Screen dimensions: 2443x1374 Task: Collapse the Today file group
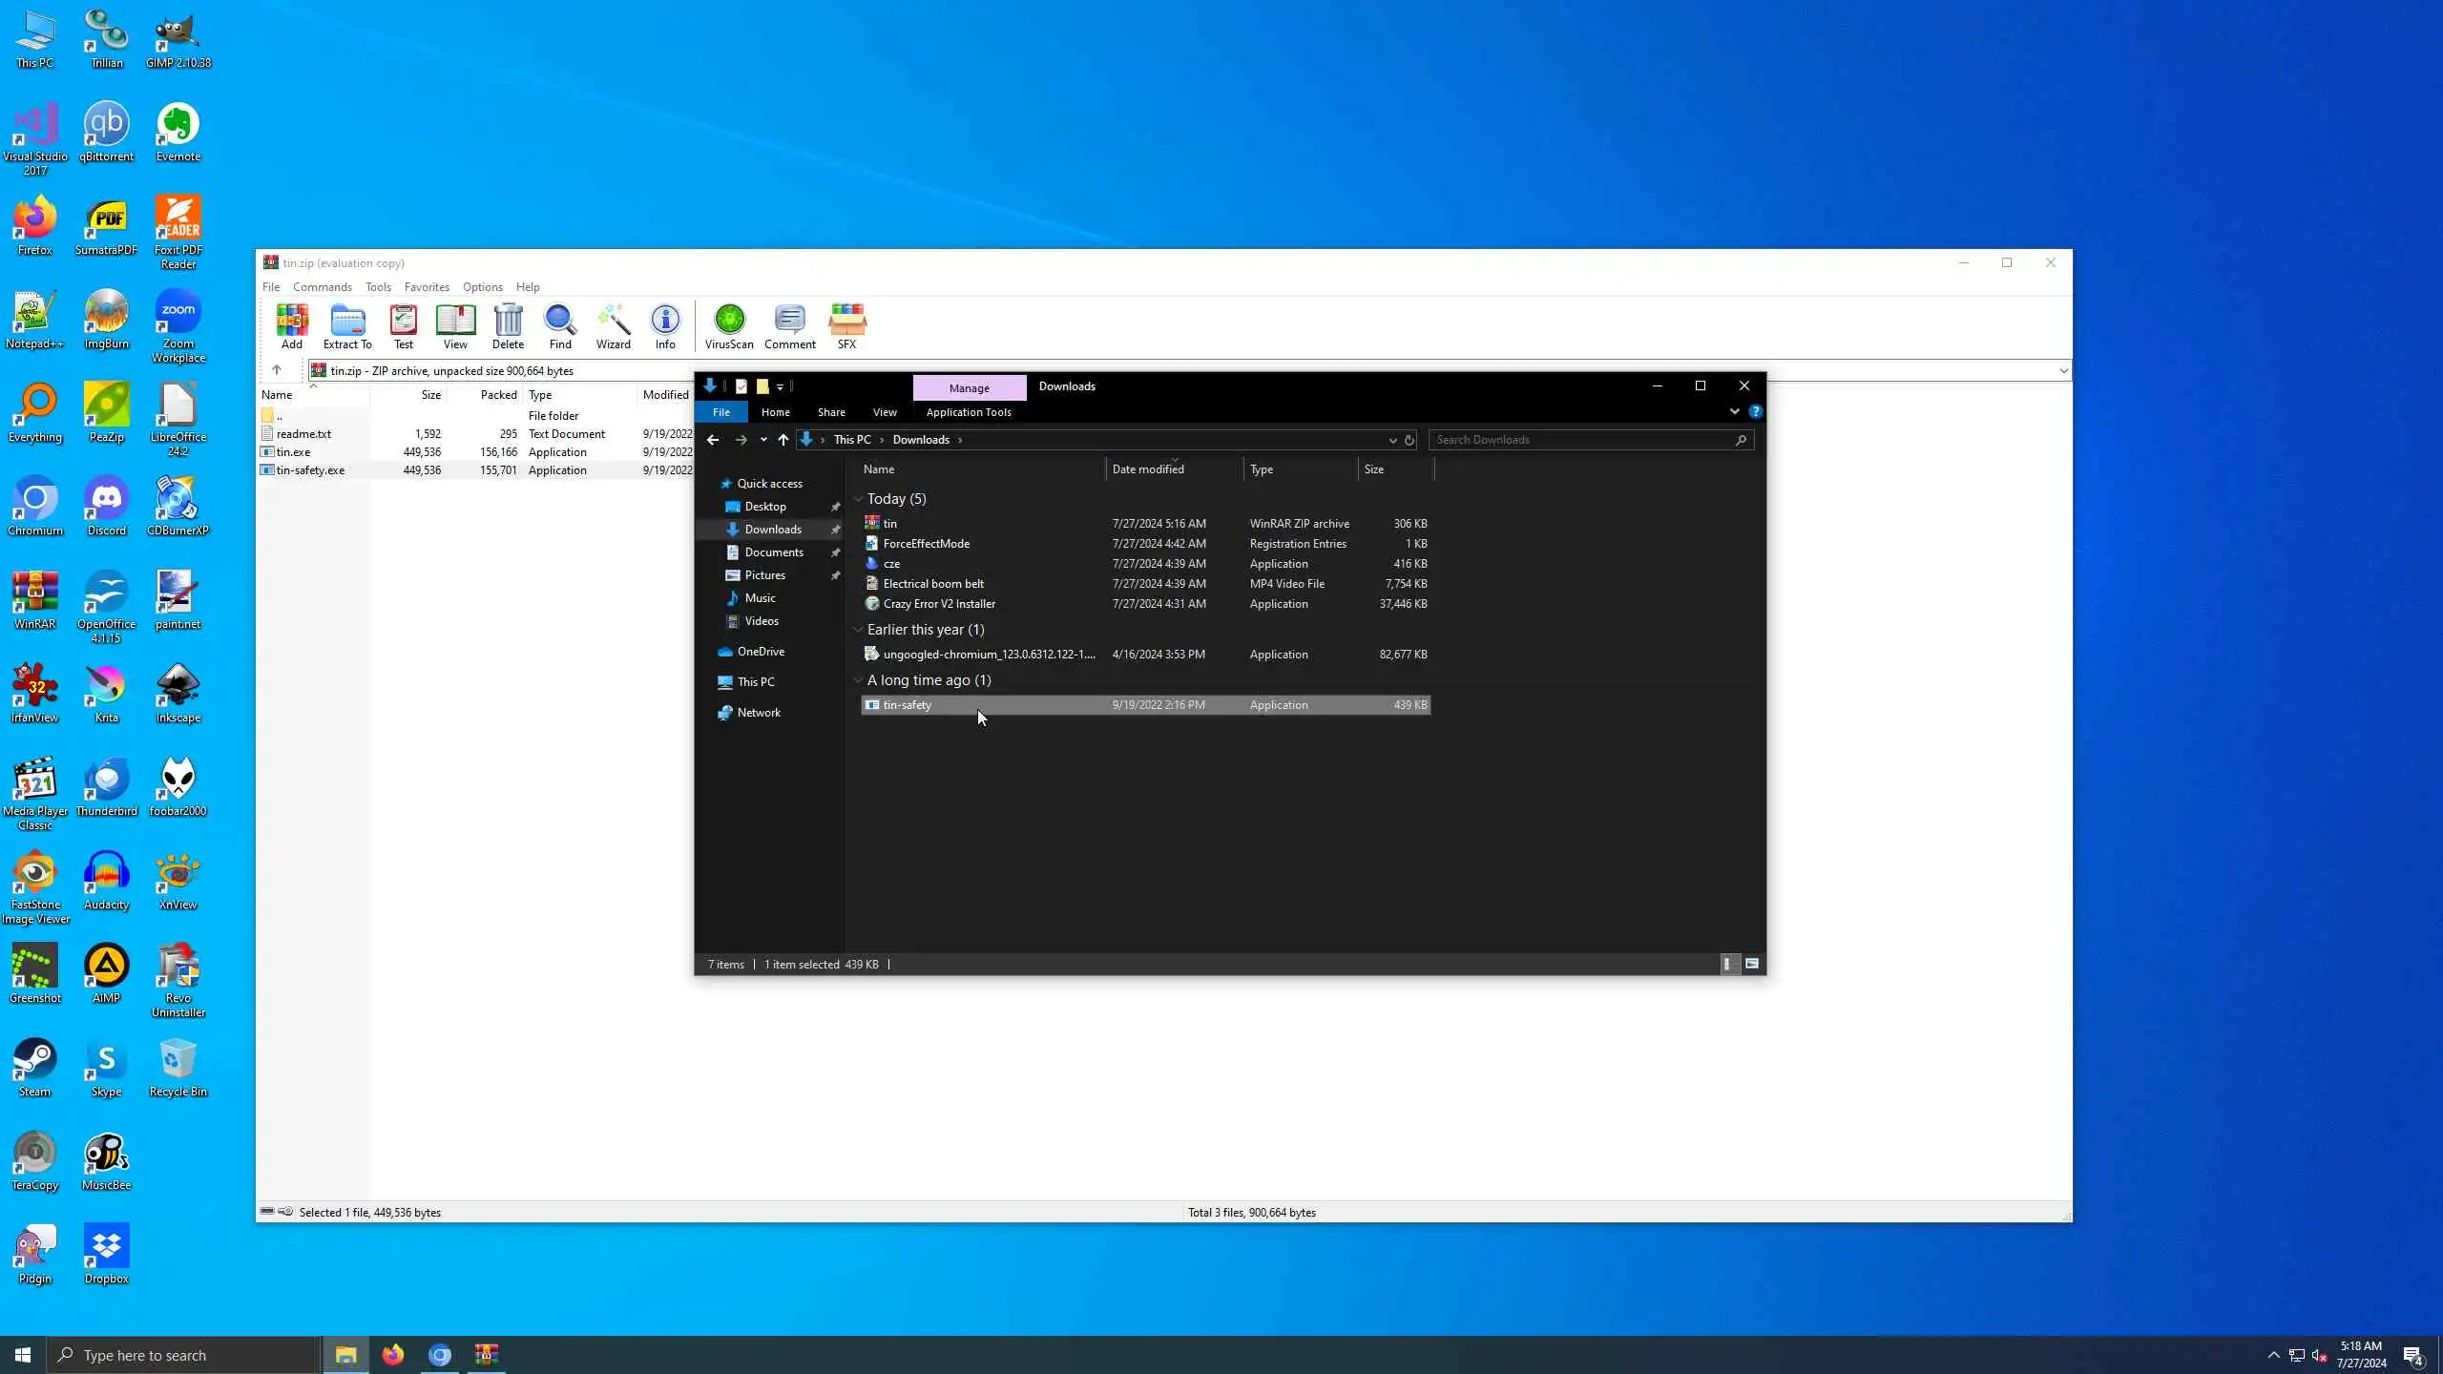858,499
